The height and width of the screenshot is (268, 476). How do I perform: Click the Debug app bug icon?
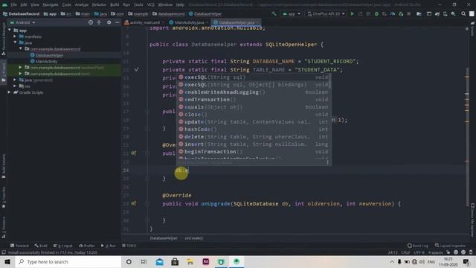[376, 14]
